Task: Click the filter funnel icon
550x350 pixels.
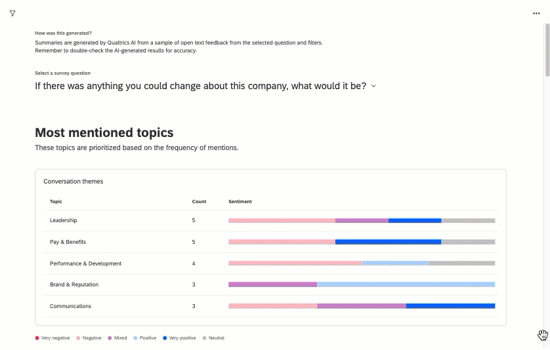Action: [x=12, y=13]
